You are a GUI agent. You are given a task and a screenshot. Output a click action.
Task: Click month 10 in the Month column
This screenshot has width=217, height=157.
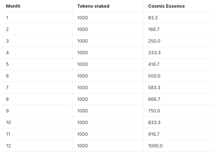pyautogui.click(x=8, y=122)
